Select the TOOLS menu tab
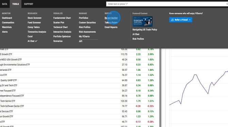 (x=16, y=4)
